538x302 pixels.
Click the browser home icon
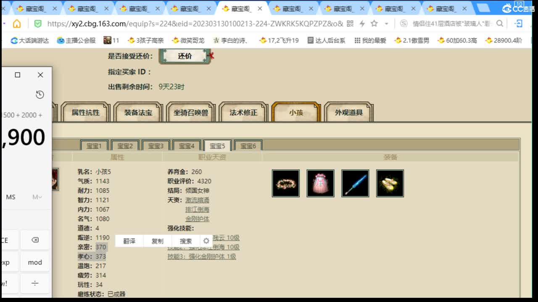[16, 24]
